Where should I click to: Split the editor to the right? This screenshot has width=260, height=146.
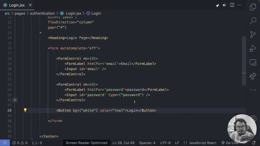232,5
